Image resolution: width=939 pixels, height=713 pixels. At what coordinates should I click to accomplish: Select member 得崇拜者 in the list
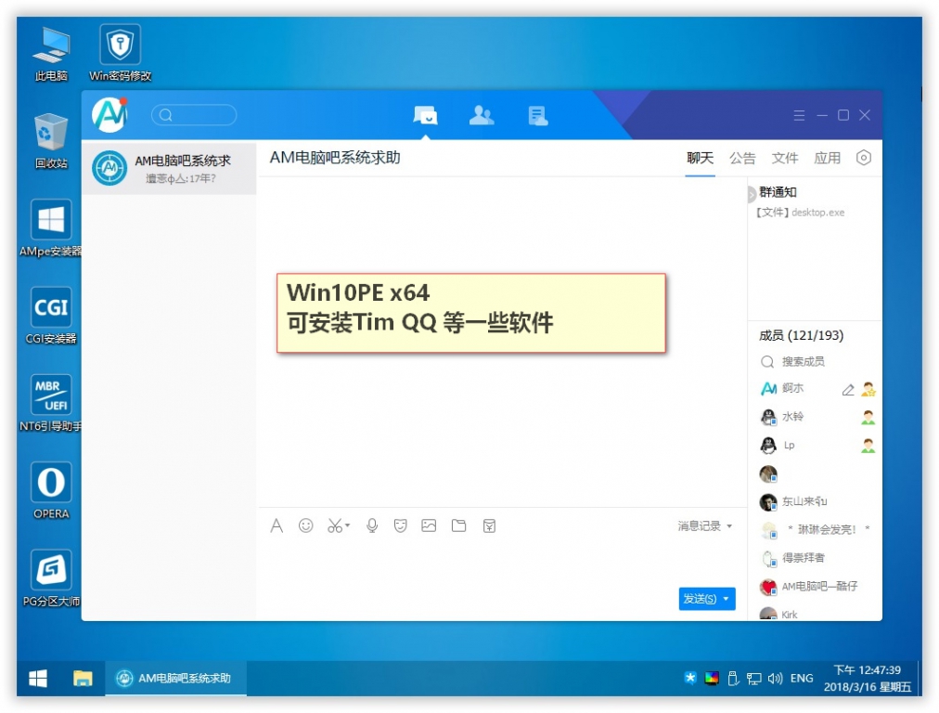pos(815,558)
